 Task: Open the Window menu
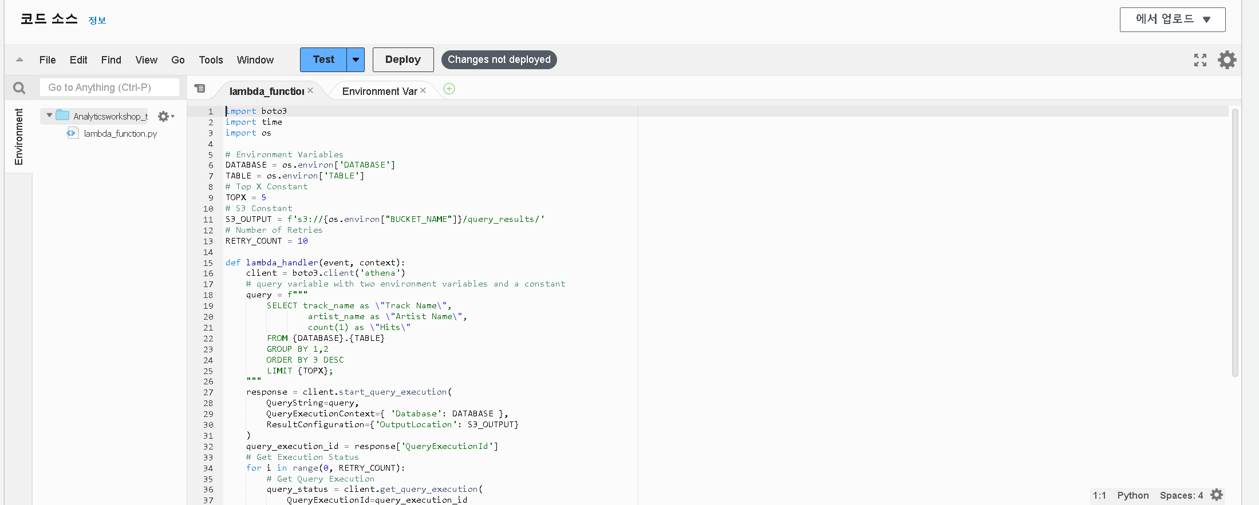[255, 60]
